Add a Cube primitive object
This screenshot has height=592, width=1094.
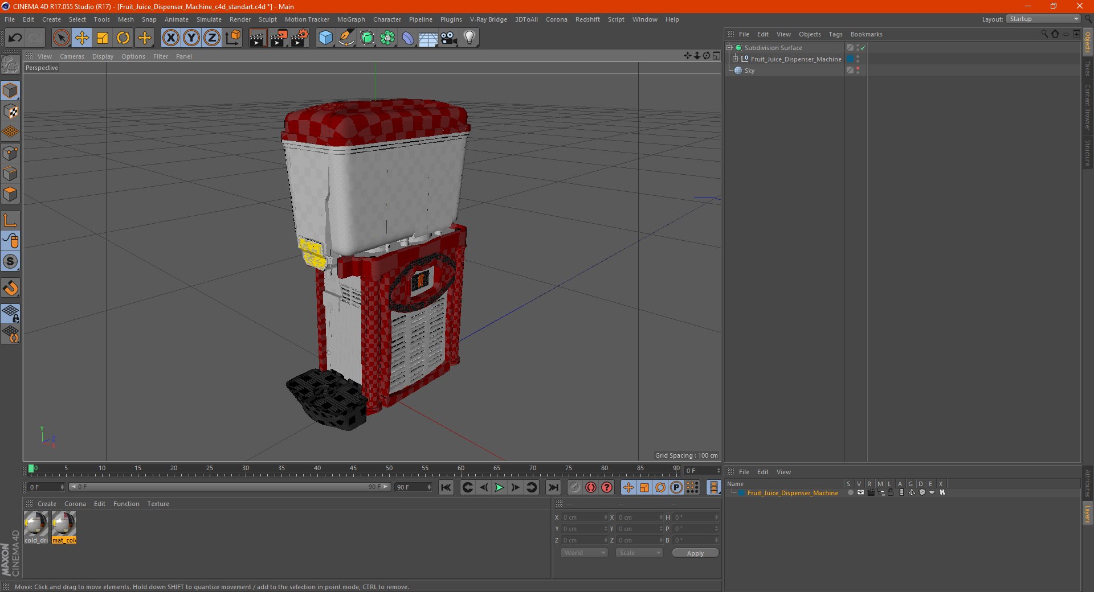coord(325,38)
